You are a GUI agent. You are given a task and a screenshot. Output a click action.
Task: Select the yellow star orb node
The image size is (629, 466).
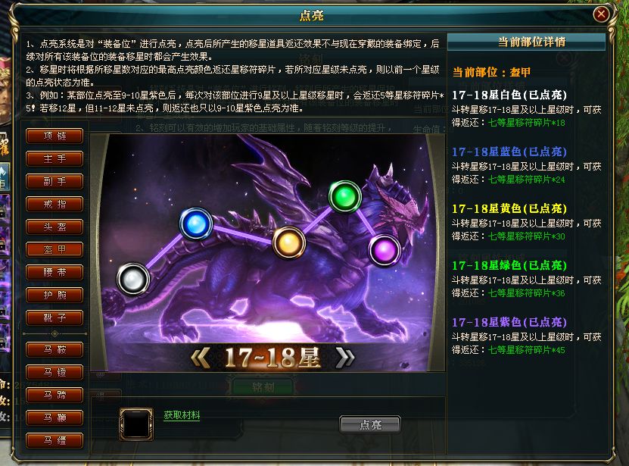point(289,242)
